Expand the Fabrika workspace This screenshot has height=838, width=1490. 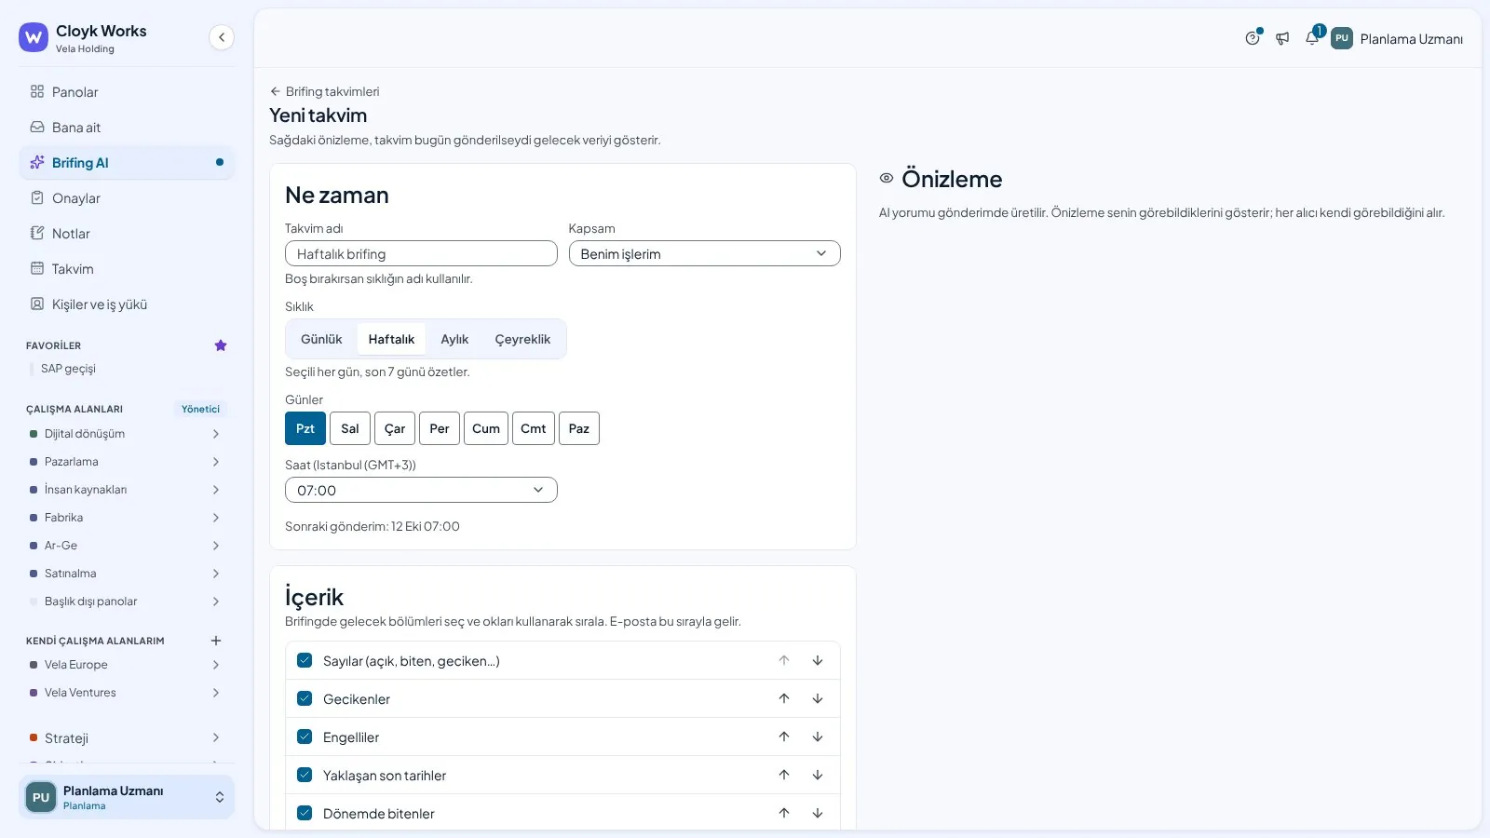pyautogui.click(x=216, y=518)
